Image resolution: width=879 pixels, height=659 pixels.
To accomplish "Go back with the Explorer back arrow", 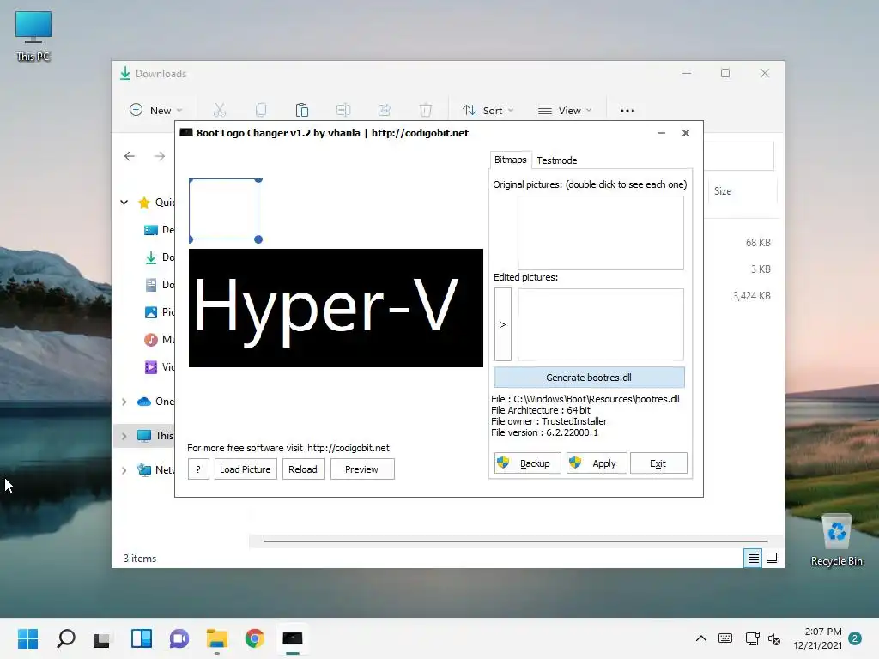I will tap(130, 156).
